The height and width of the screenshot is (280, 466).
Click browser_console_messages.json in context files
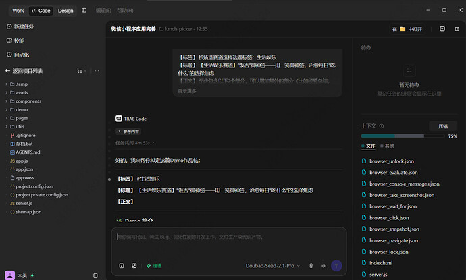pos(404,184)
